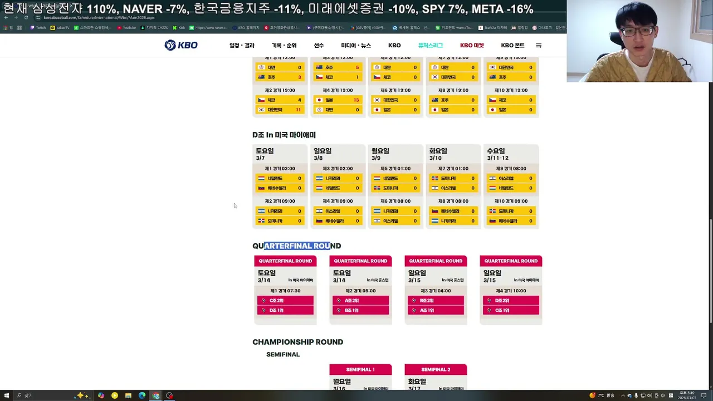The width and height of the screenshot is (713, 401).
Task: Open the 퓨처스리그 menu
Action: [x=431, y=46]
